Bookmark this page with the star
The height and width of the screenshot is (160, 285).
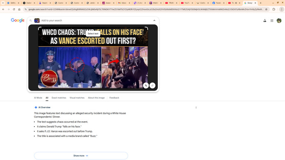[266, 9]
